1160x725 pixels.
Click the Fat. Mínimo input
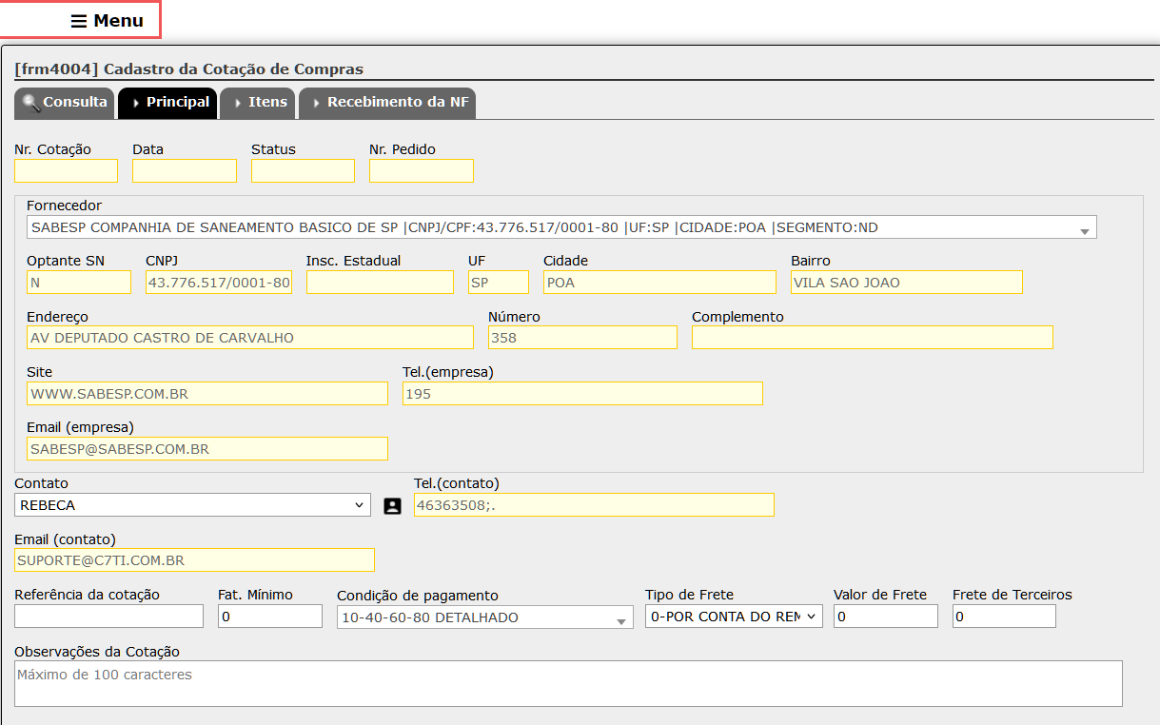tap(270, 617)
